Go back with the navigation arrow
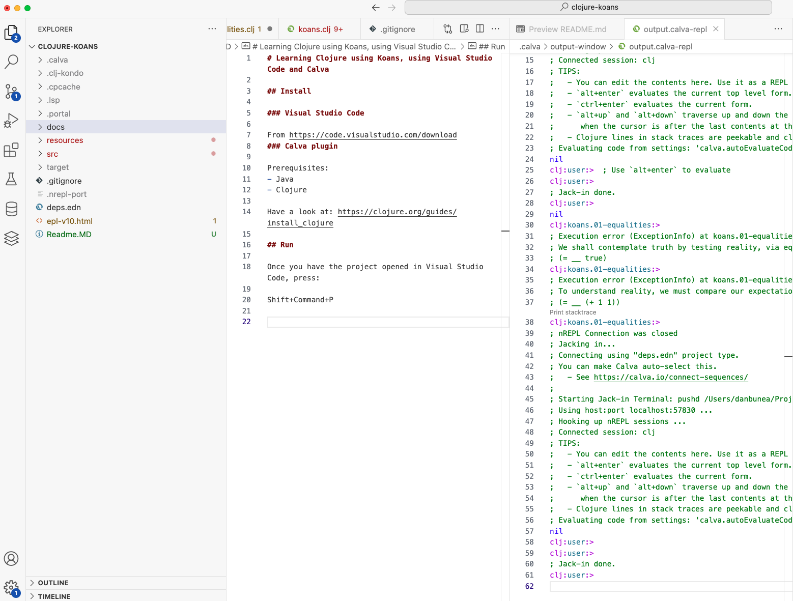The width and height of the screenshot is (793, 601). coord(376,8)
